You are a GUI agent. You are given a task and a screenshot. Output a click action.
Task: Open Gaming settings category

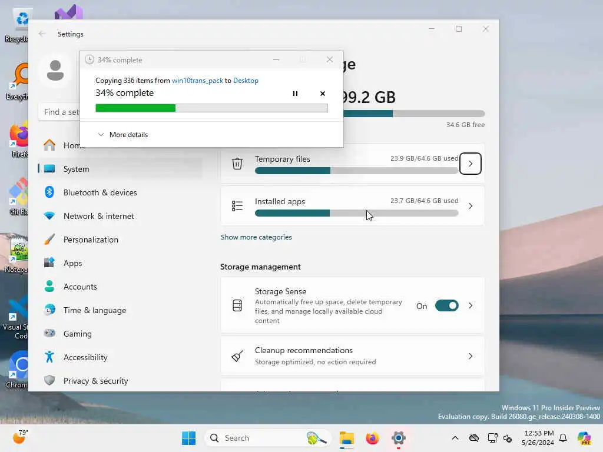[120, 334]
